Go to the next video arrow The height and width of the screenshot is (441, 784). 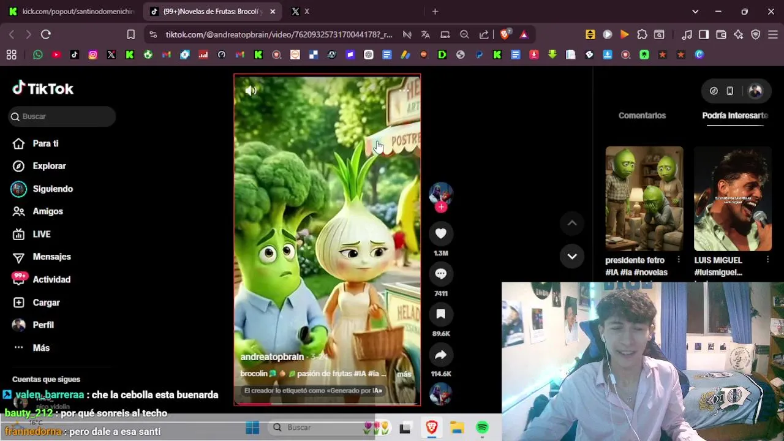tap(572, 257)
